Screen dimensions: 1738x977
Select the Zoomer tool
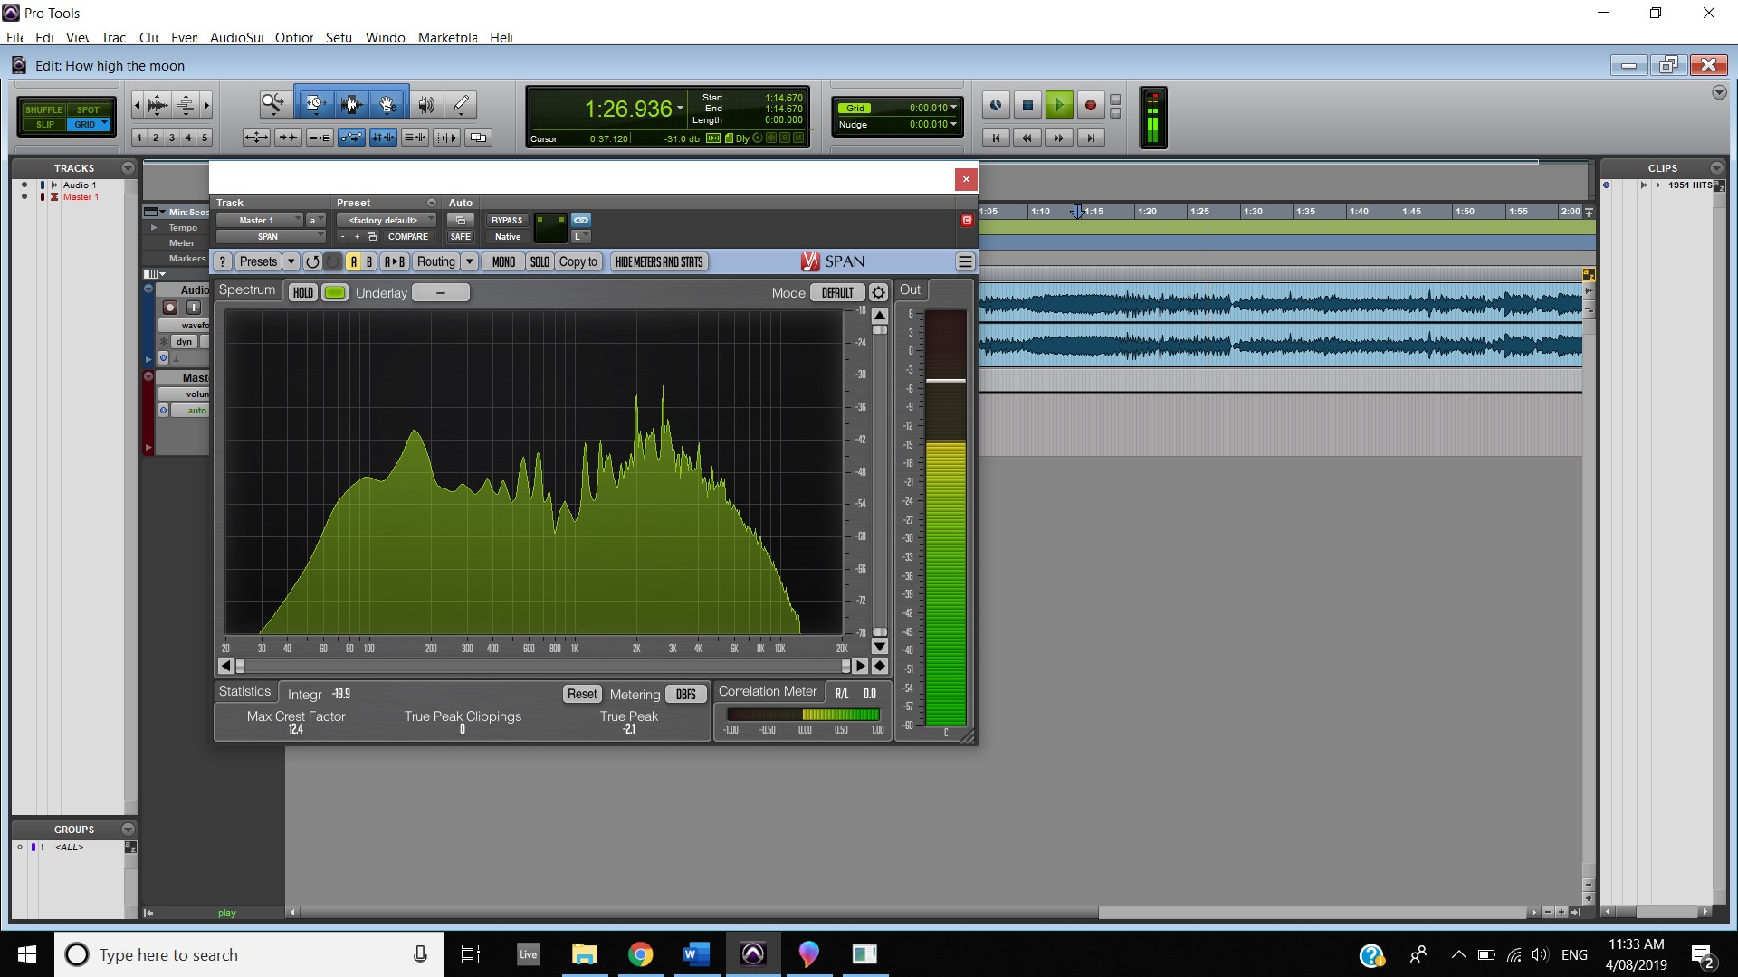click(x=272, y=105)
